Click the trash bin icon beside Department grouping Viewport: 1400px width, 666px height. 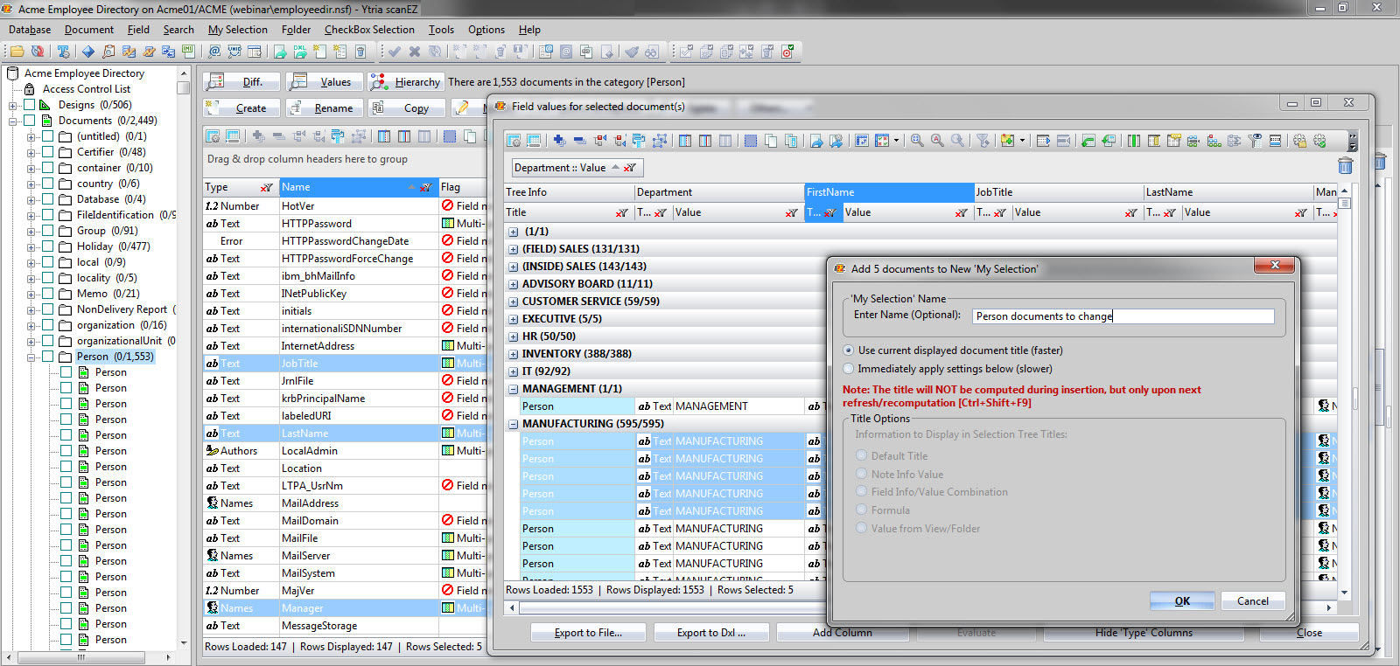click(1346, 166)
